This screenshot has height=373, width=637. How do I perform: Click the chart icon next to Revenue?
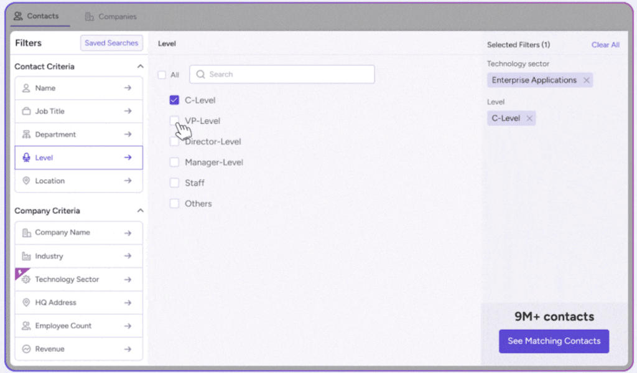coord(26,349)
